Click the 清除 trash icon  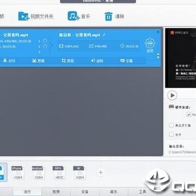click(x=108, y=16)
